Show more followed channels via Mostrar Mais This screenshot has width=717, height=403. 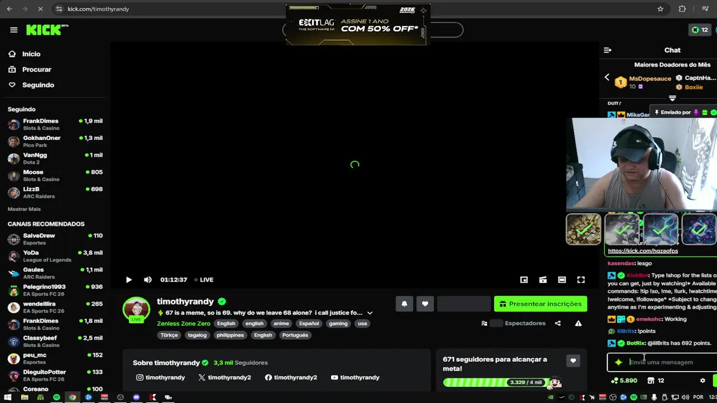coord(24,209)
